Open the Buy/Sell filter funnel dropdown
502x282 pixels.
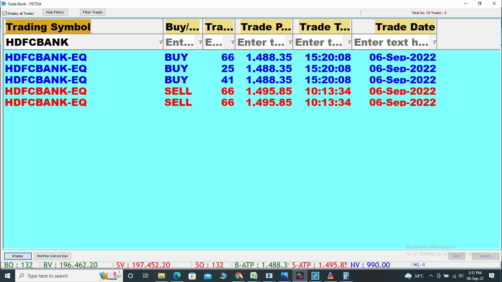200,42
